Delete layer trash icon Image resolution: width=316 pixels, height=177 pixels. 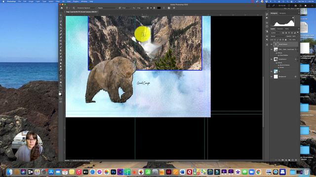[x=296, y=160]
